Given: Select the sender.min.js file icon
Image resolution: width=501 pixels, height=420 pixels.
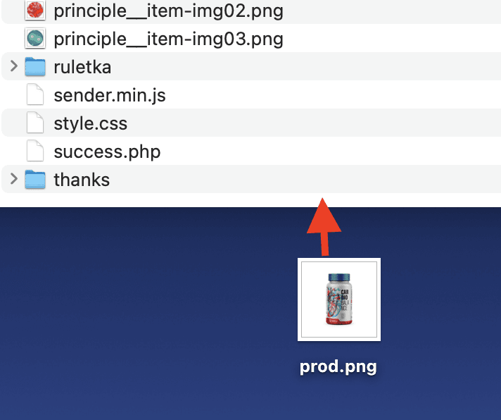Looking at the screenshot, I should 35,94.
